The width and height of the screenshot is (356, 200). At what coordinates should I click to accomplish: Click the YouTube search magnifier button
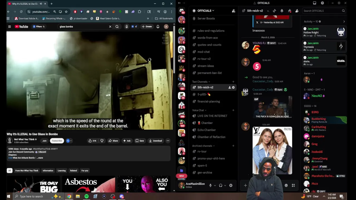(x=117, y=27)
